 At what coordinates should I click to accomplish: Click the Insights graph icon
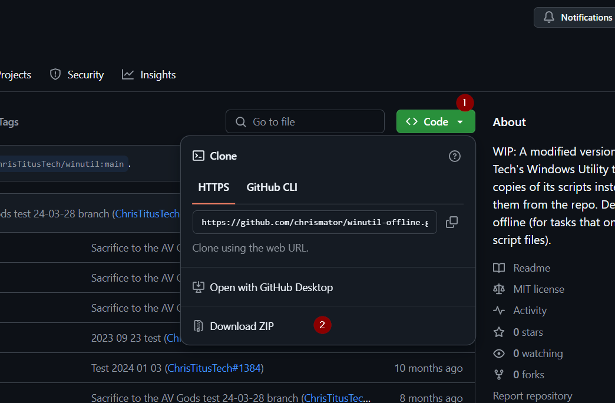pyautogui.click(x=128, y=74)
